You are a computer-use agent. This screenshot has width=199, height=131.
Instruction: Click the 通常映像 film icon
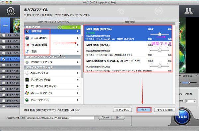coord(27,31)
